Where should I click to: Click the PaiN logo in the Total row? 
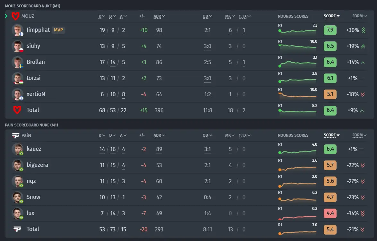17,229
